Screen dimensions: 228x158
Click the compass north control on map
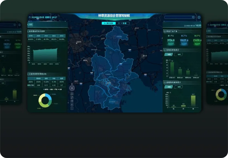[x=72, y=88]
